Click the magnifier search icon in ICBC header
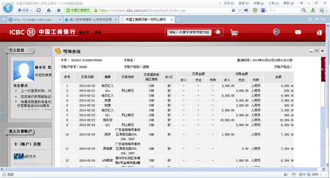The image size is (330, 178). click(218, 33)
